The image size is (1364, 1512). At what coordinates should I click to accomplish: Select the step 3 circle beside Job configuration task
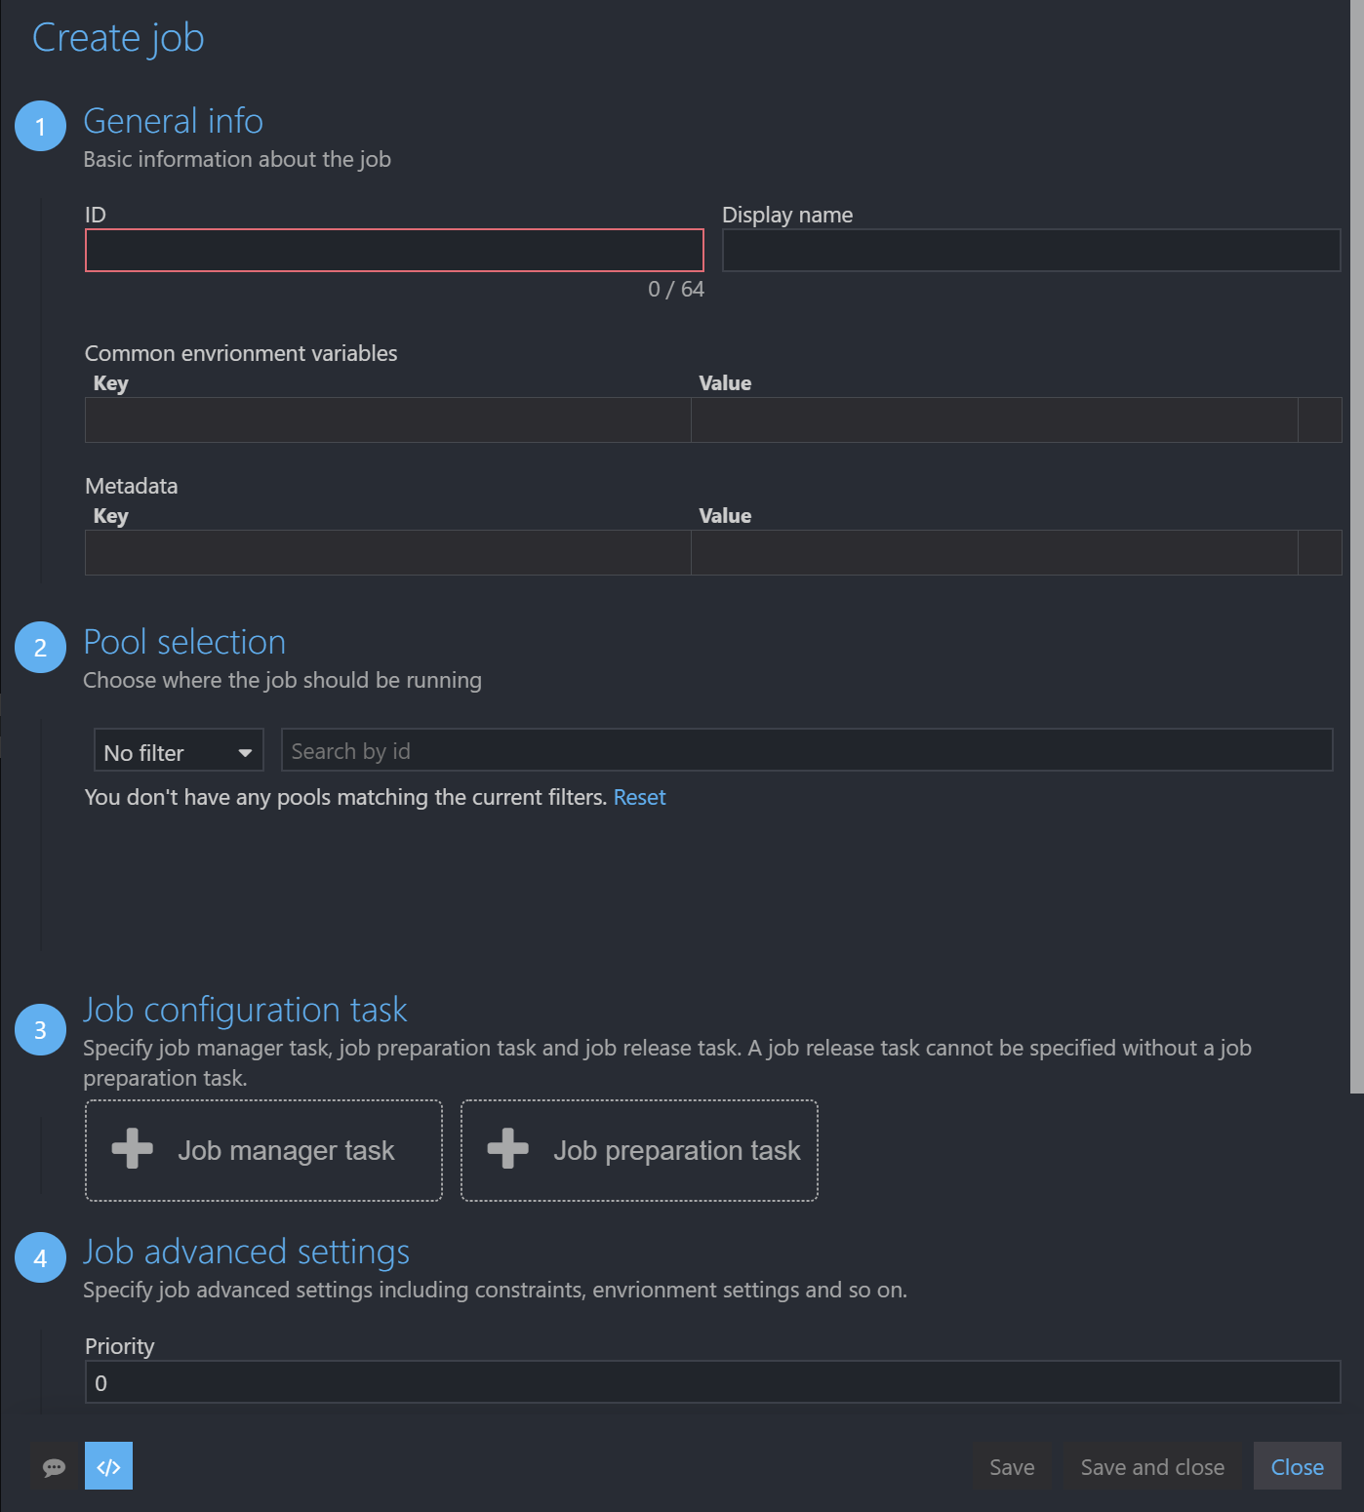coord(40,1029)
